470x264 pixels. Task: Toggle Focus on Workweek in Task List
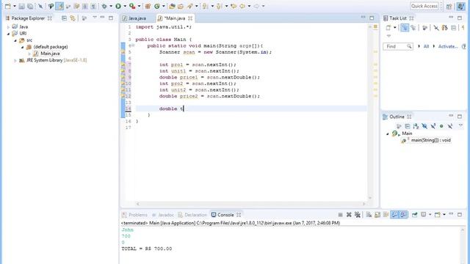coord(424,28)
